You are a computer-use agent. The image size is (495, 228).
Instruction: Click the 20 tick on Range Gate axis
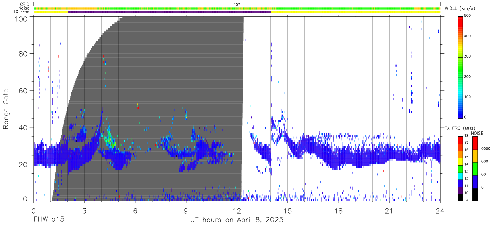(x=23, y=164)
